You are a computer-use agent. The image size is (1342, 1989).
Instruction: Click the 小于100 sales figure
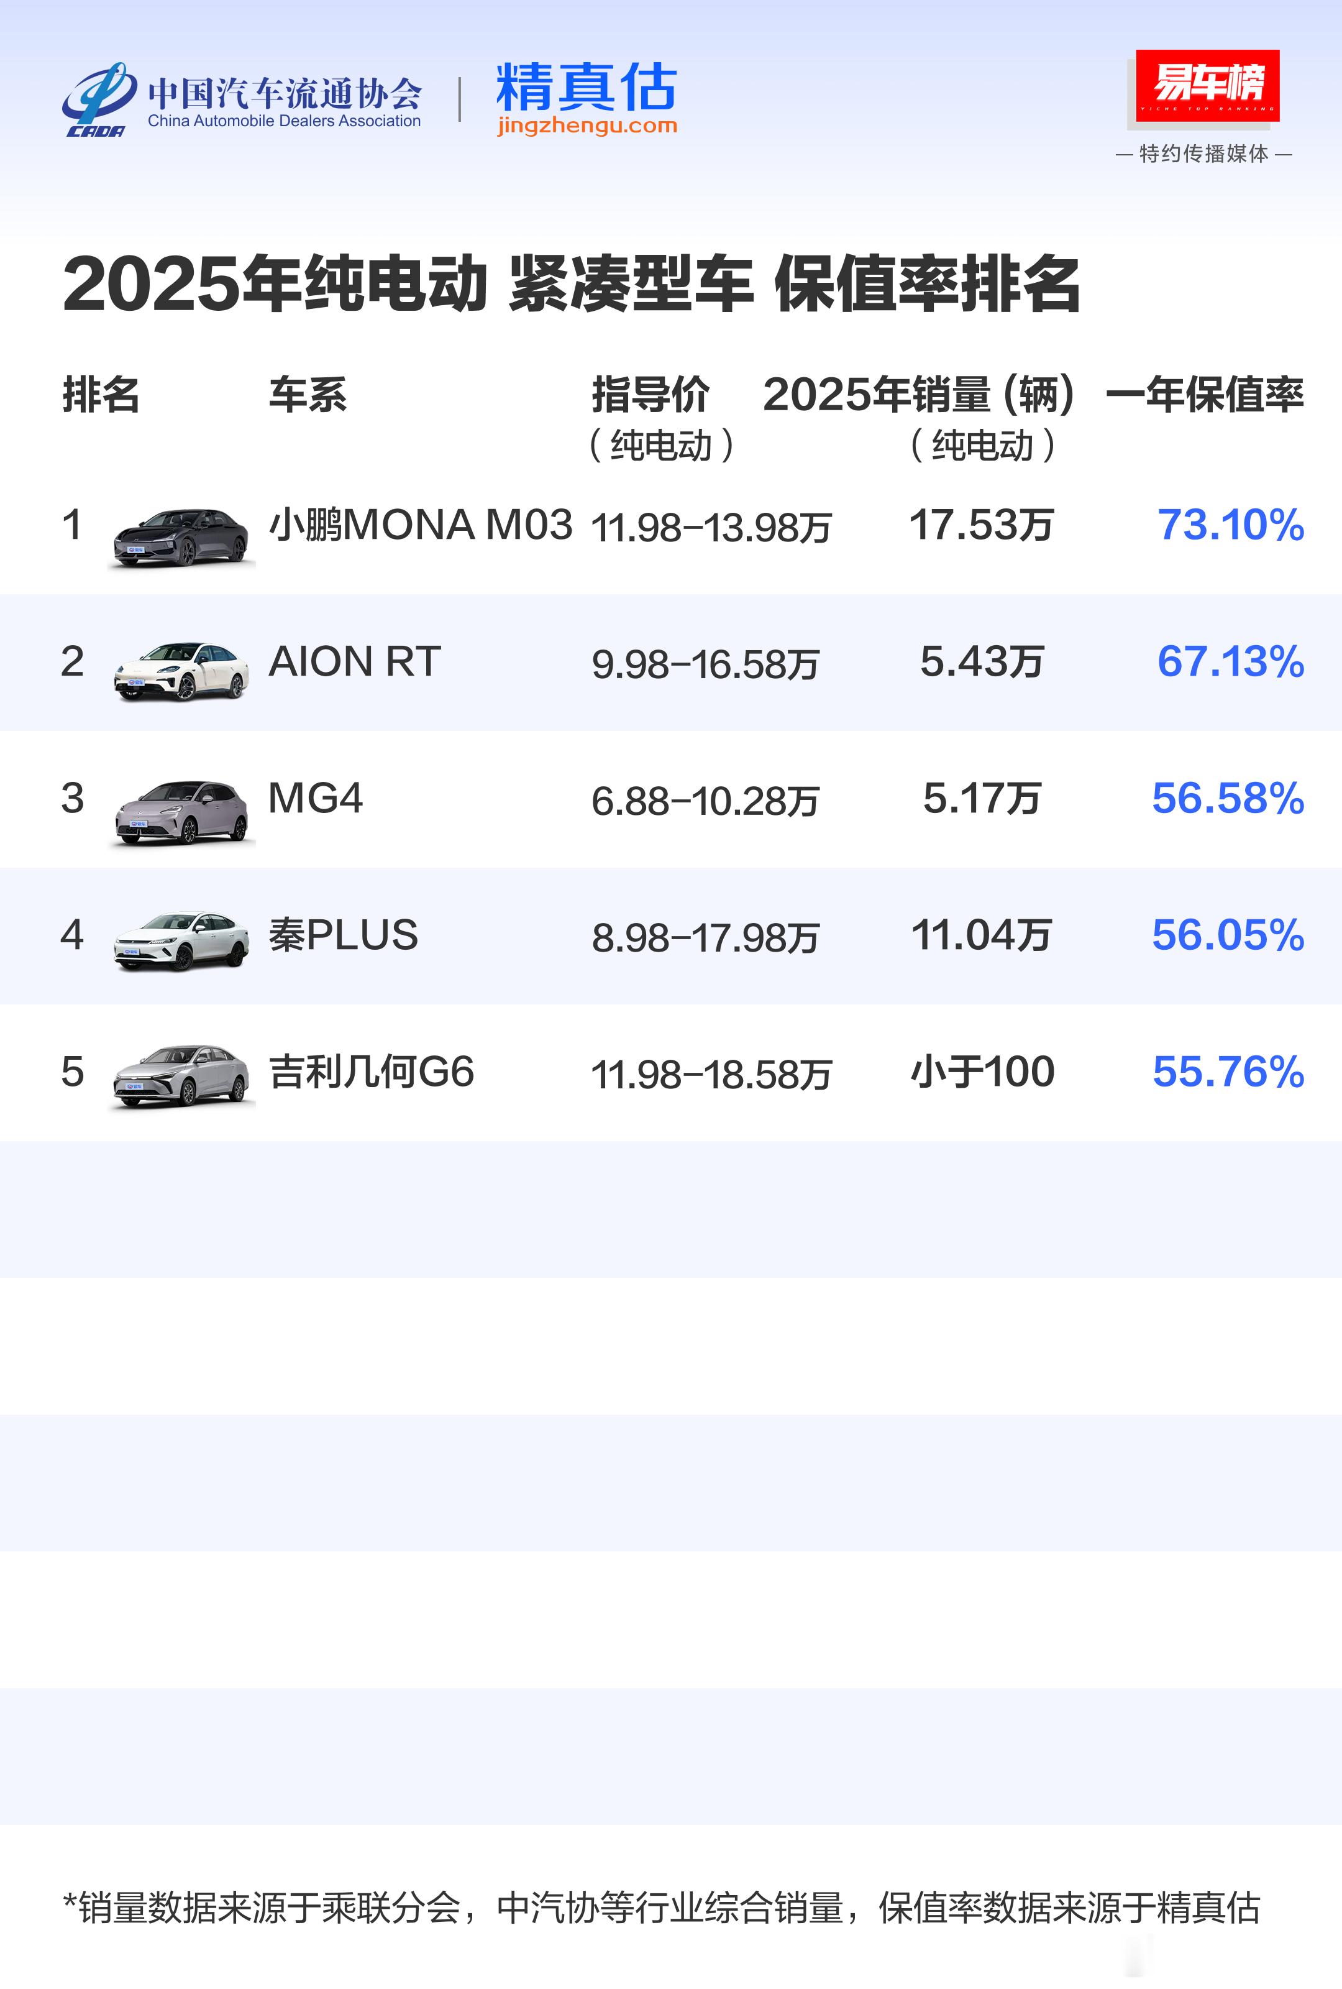982,1072
